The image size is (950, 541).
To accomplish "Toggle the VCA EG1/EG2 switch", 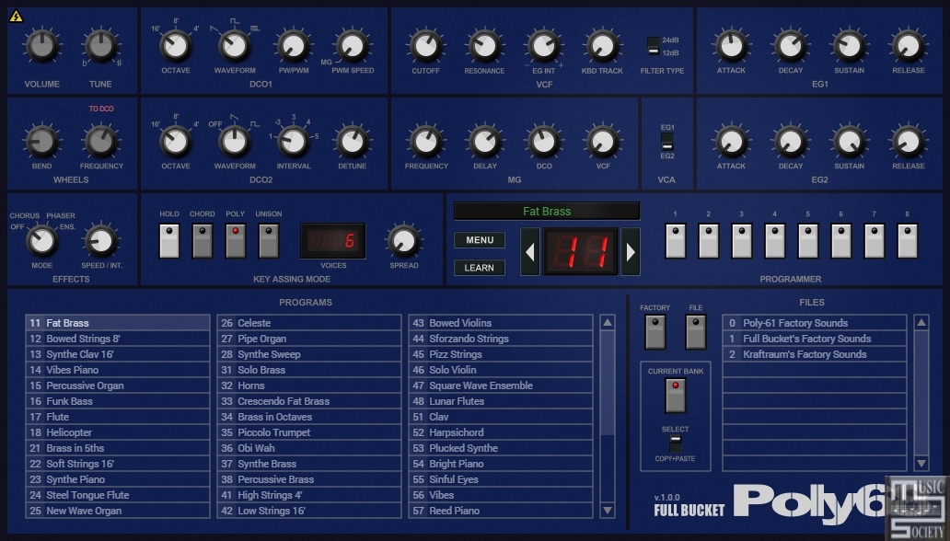I will click(667, 142).
